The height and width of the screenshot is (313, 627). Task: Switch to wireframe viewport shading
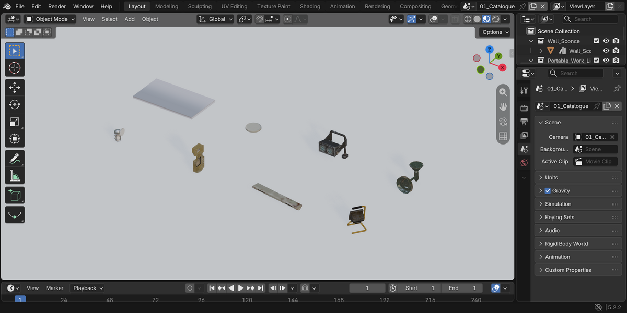[468, 19]
